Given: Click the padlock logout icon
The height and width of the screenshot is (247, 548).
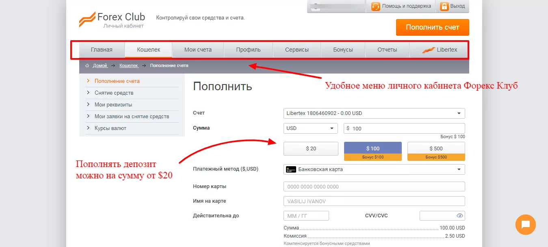Looking at the screenshot, I should 444,6.
